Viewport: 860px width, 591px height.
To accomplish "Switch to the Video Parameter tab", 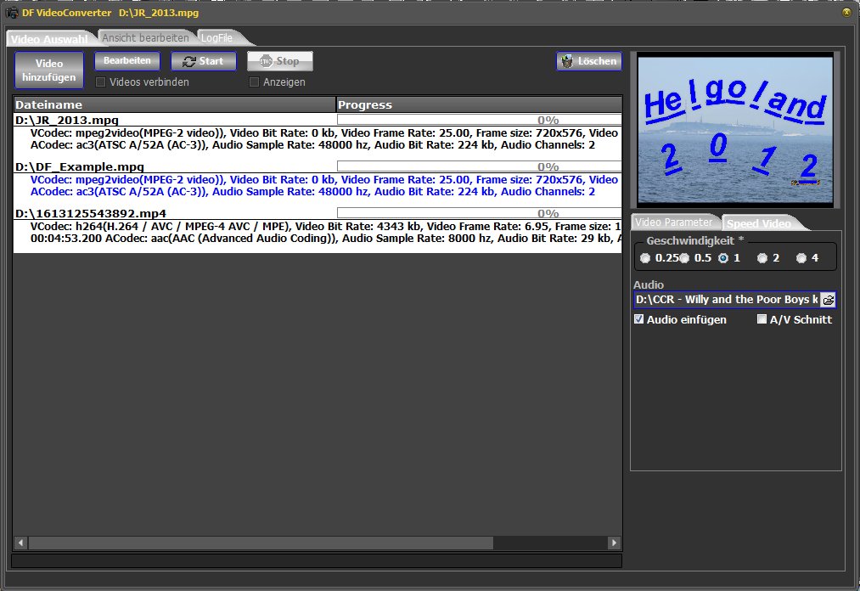I will click(676, 222).
